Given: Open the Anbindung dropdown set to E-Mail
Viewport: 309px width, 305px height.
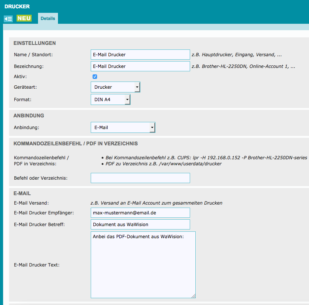Looking at the screenshot, I should click(x=123, y=128).
